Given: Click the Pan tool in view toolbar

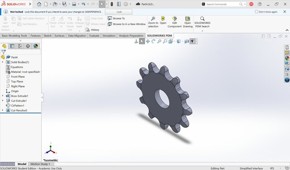Looking at the screenshot, I should 148,41.
